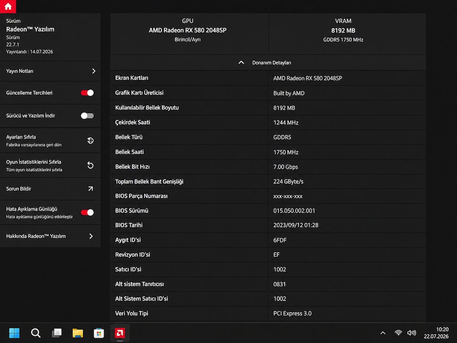Click the 22.7.1 version number
The height and width of the screenshot is (343, 457).
pos(12,45)
